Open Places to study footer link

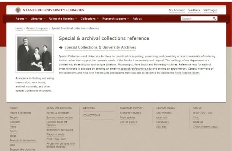click(55, 134)
